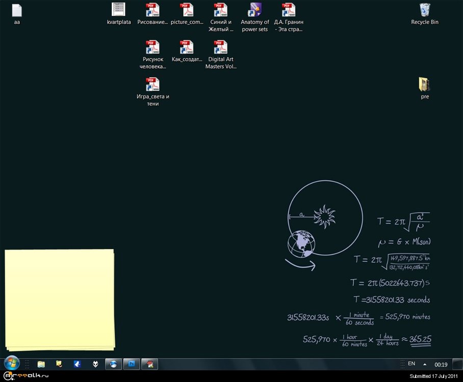
Task: Open Windows Explorer from the taskbar
Action: point(41,364)
